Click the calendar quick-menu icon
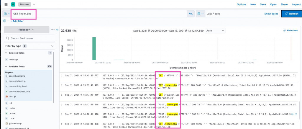The width and height of the screenshot is (302, 129). point(199,14)
